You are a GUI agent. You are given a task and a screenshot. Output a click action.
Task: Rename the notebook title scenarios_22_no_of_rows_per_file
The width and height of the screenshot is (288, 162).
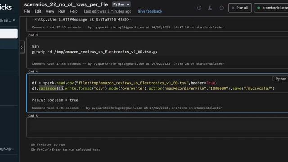pyautogui.click(x=66, y=4)
